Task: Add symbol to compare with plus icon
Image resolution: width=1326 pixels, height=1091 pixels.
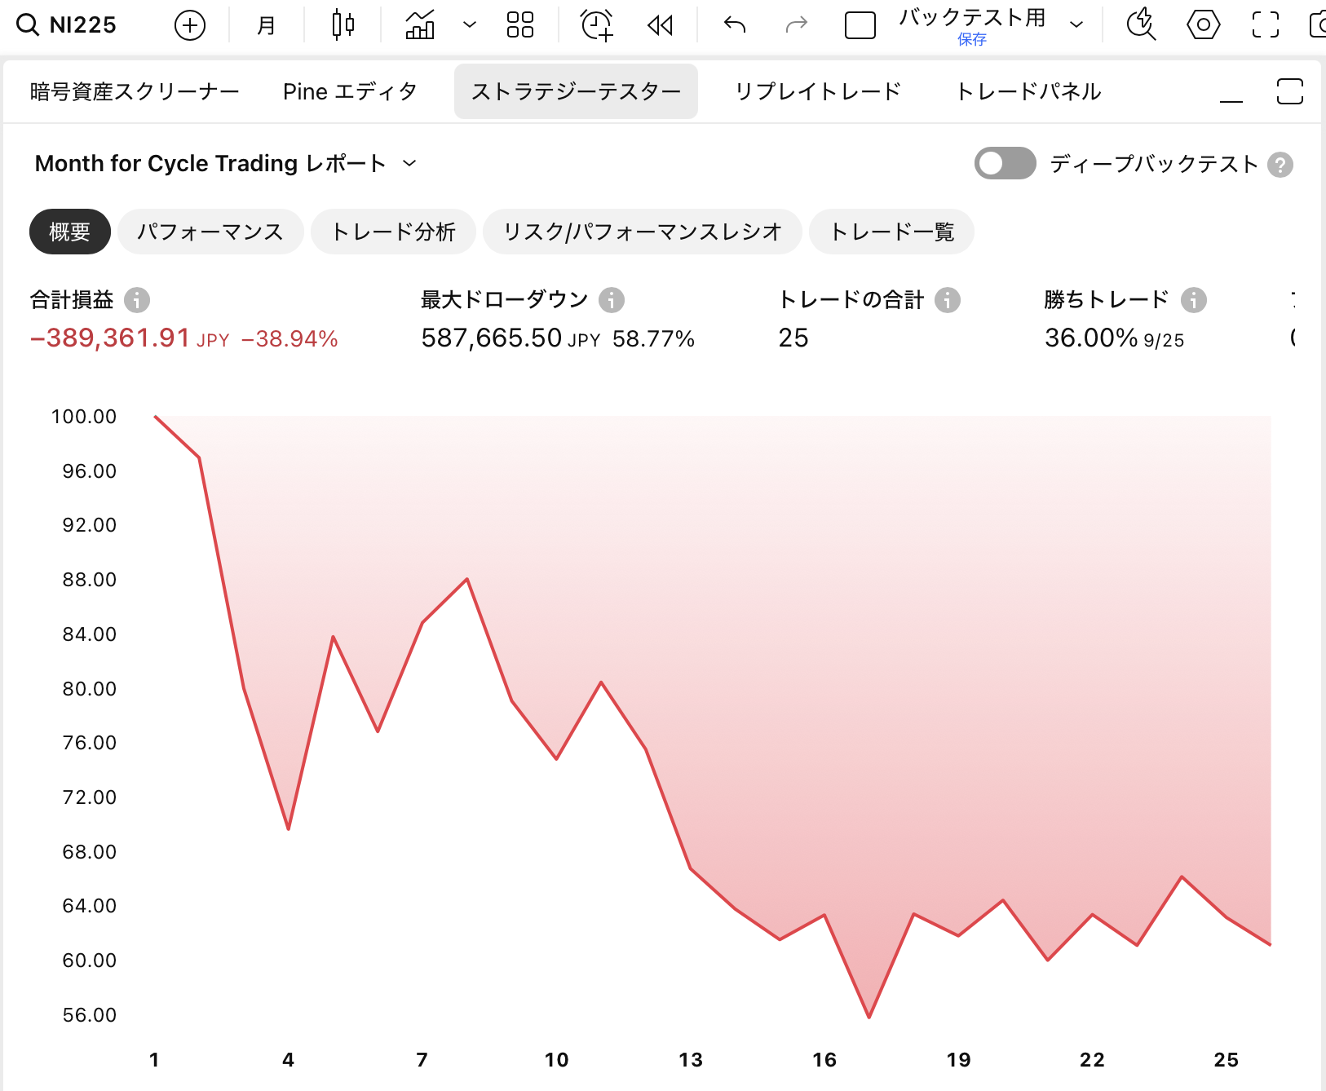Action: 190,25
